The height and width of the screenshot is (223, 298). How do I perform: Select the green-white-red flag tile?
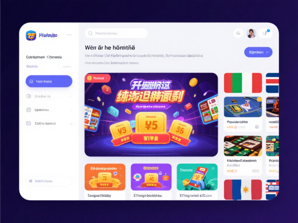pos(243,83)
